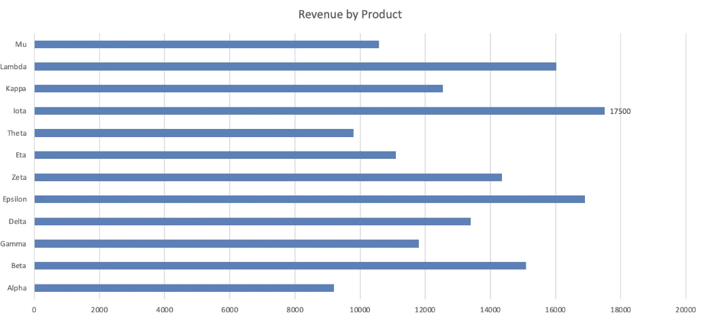This screenshot has height=319, width=706.
Task: Click the Epsilon bar
Action: point(309,199)
